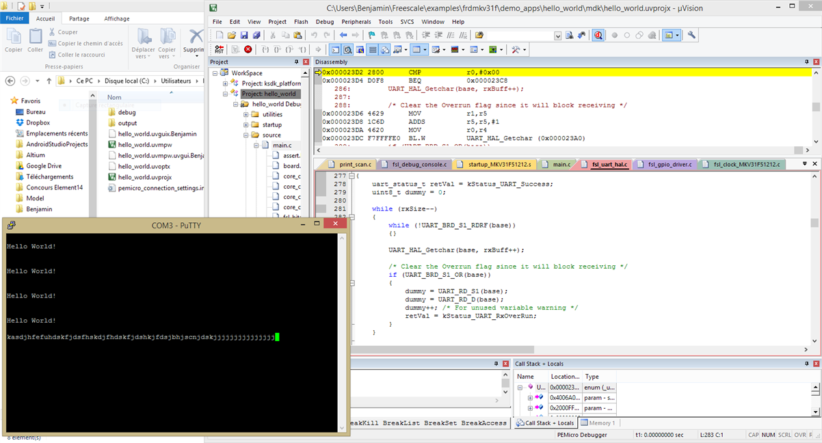
Task: Expand the utilities folder in Project tree
Action: pos(246,114)
